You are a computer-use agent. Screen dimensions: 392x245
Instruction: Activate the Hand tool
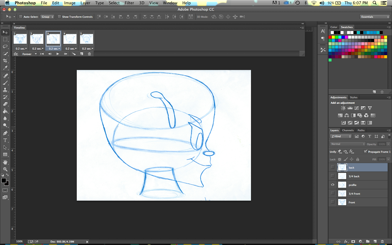tap(5, 162)
